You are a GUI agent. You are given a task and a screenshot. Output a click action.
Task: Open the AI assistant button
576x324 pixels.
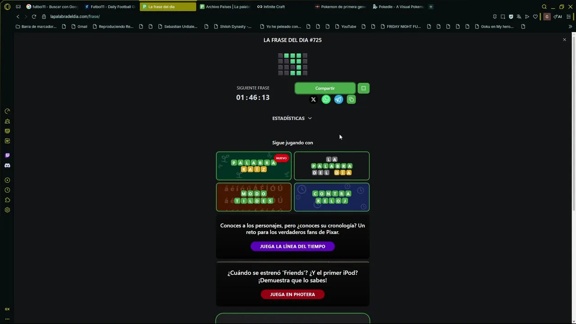click(558, 17)
